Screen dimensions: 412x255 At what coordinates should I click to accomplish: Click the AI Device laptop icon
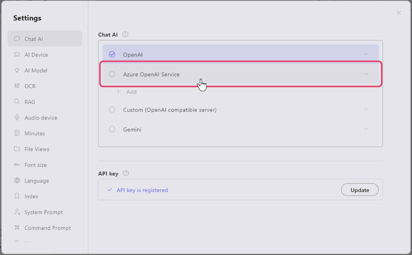click(x=17, y=55)
